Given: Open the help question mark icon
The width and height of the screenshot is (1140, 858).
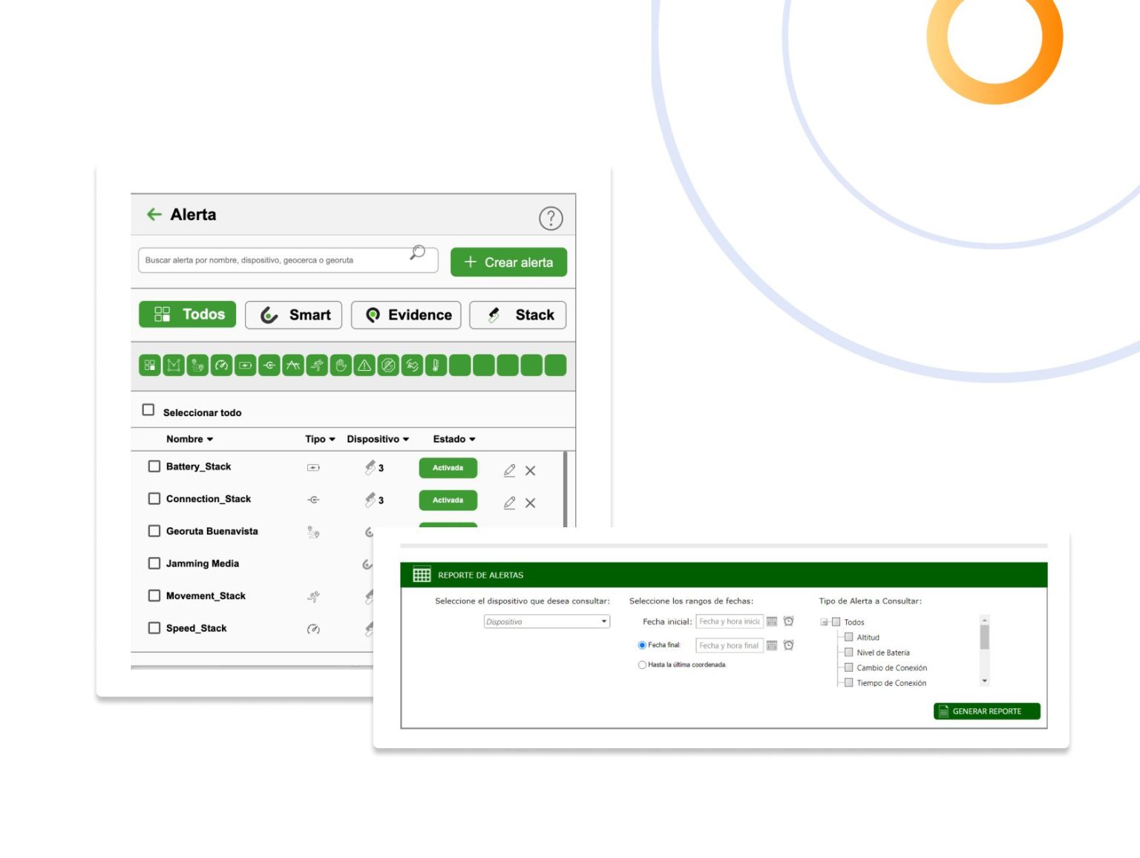Looking at the screenshot, I should [551, 218].
